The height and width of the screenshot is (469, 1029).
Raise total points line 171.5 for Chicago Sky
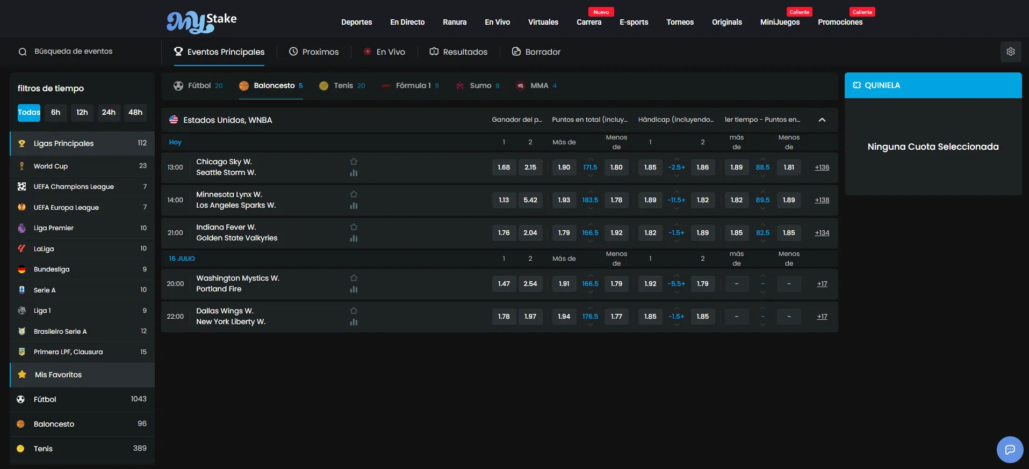(590, 159)
